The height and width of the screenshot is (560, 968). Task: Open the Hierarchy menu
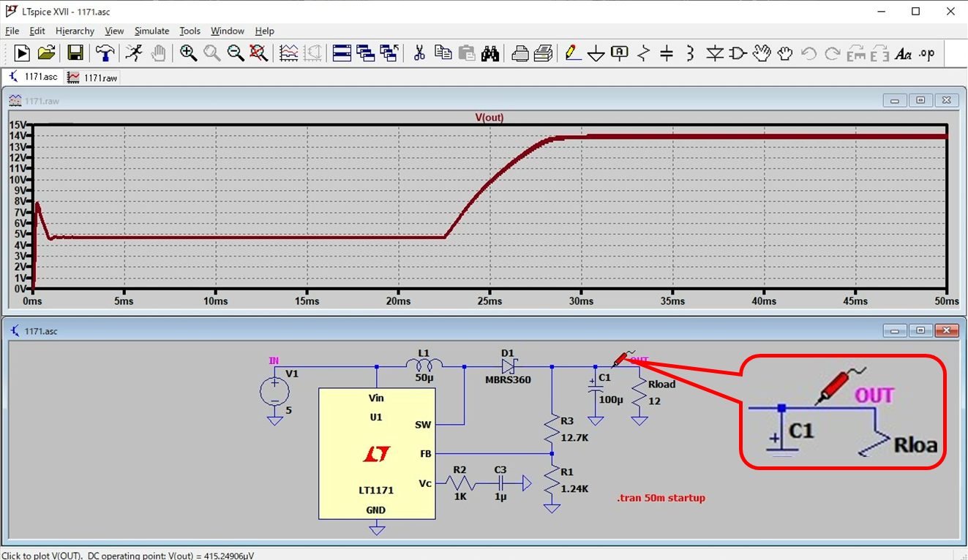(75, 31)
